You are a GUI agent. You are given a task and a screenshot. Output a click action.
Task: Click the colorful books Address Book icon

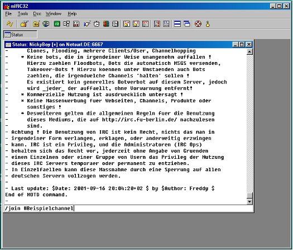point(106,24)
